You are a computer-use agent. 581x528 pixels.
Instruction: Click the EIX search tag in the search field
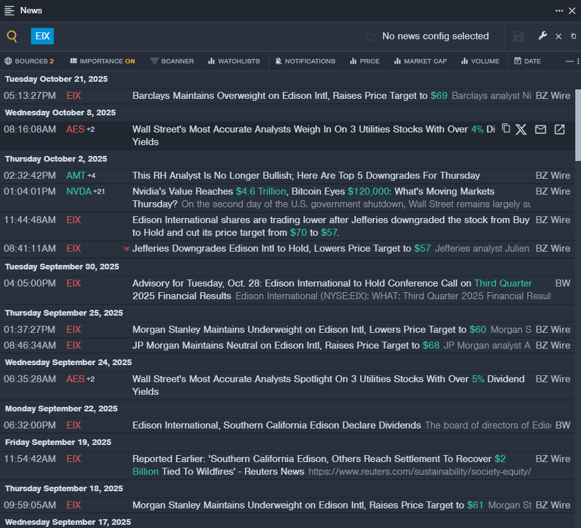point(42,36)
